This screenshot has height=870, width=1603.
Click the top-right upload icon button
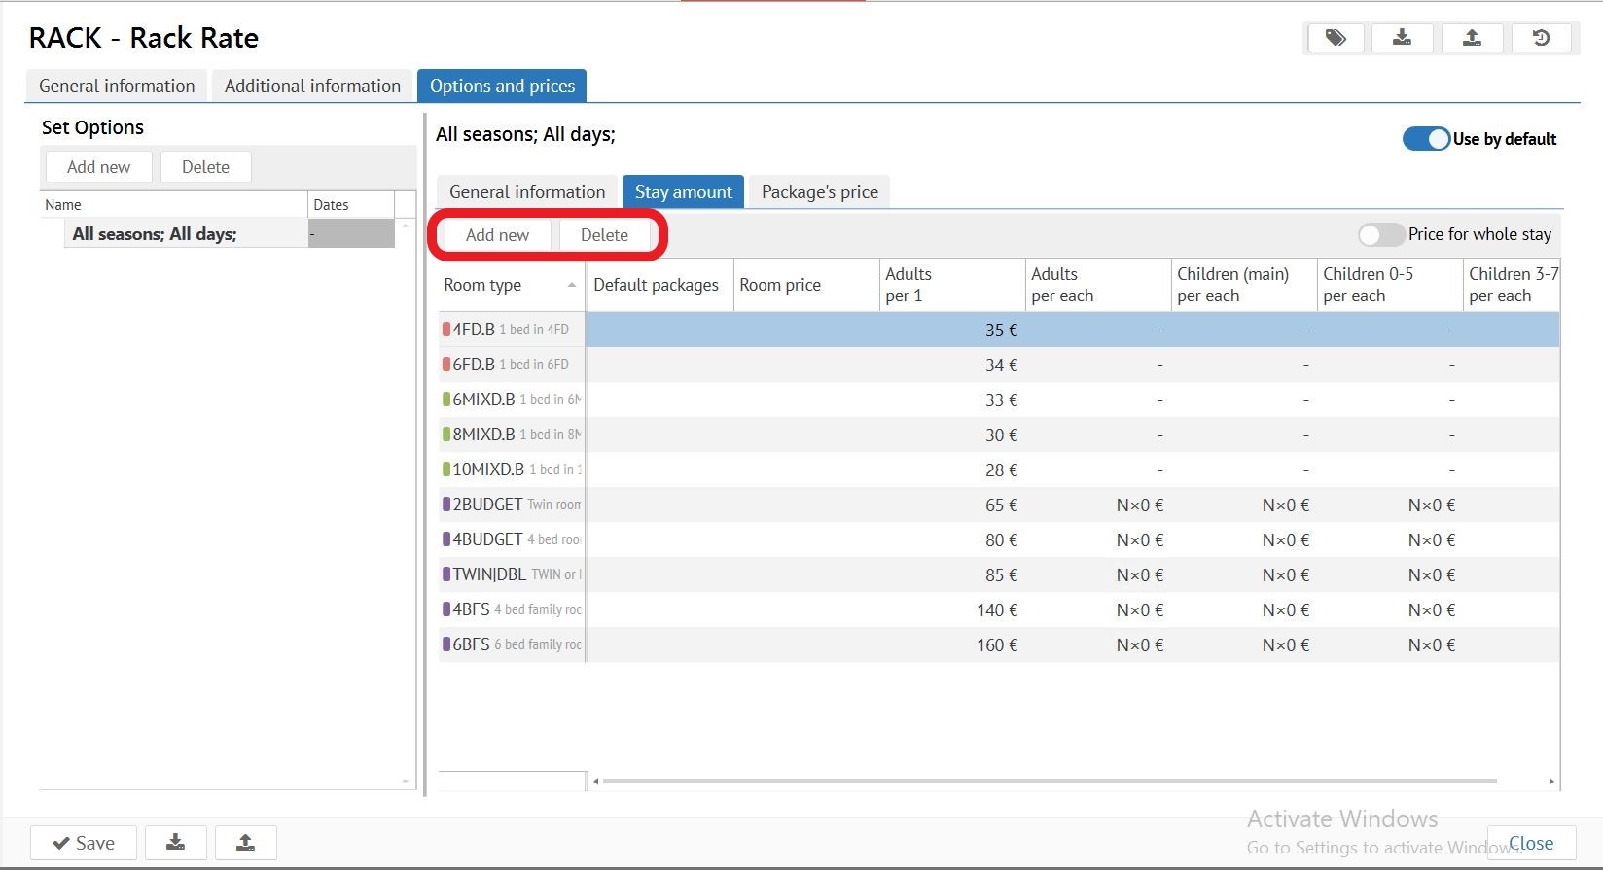tap(1472, 38)
